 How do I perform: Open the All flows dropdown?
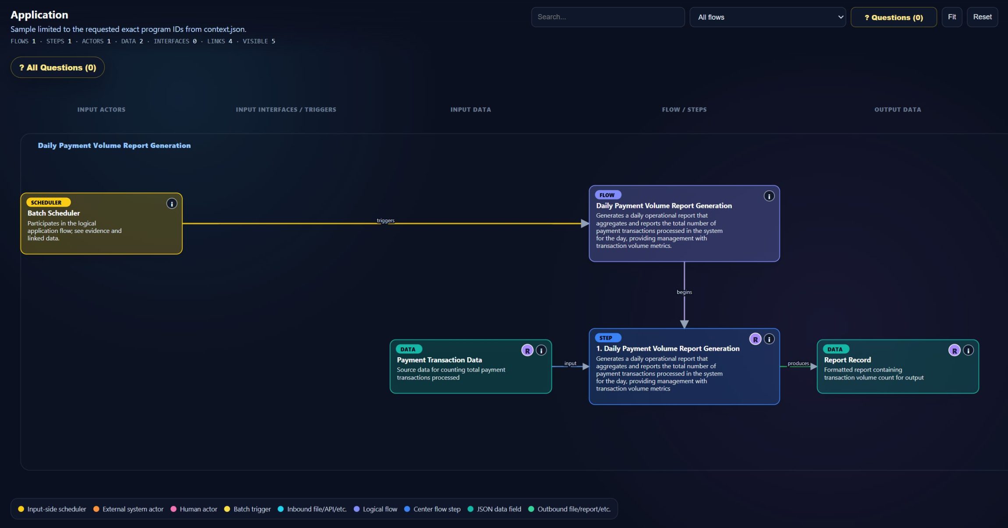[767, 17]
